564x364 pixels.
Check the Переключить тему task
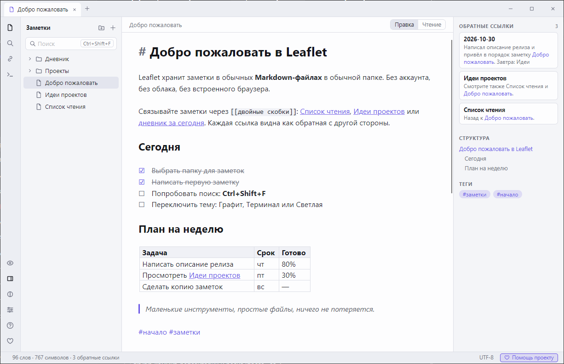tap(142, 205)
